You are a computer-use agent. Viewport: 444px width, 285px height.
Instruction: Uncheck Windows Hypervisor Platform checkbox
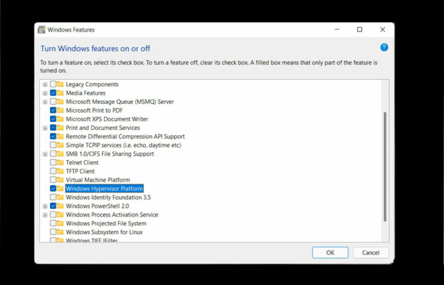(x=53, y=189)
